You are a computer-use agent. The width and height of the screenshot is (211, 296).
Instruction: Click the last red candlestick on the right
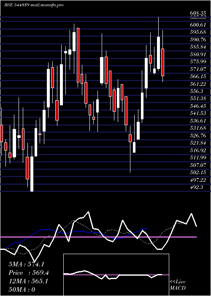pyautogui.click(x=163, y=63)
